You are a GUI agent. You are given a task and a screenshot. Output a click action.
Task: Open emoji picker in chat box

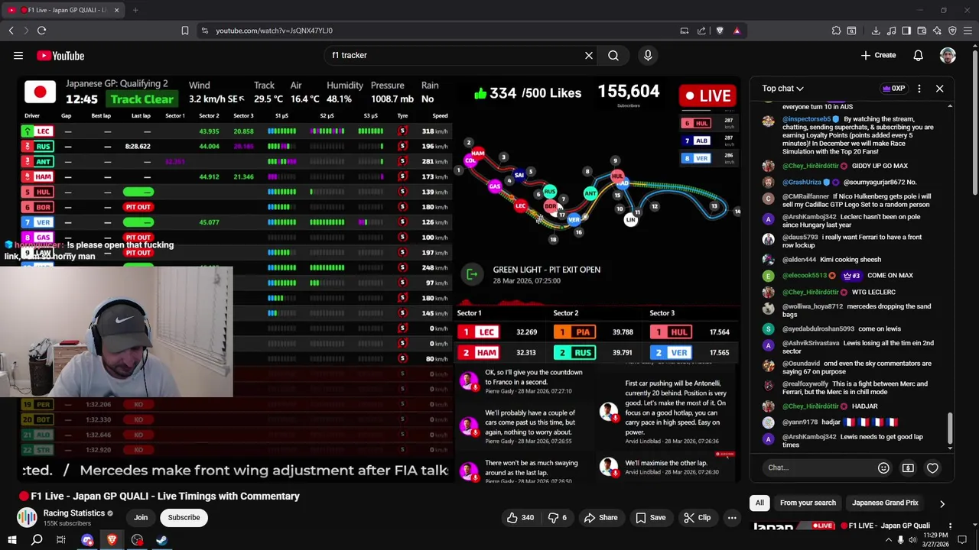click(883, 467)
